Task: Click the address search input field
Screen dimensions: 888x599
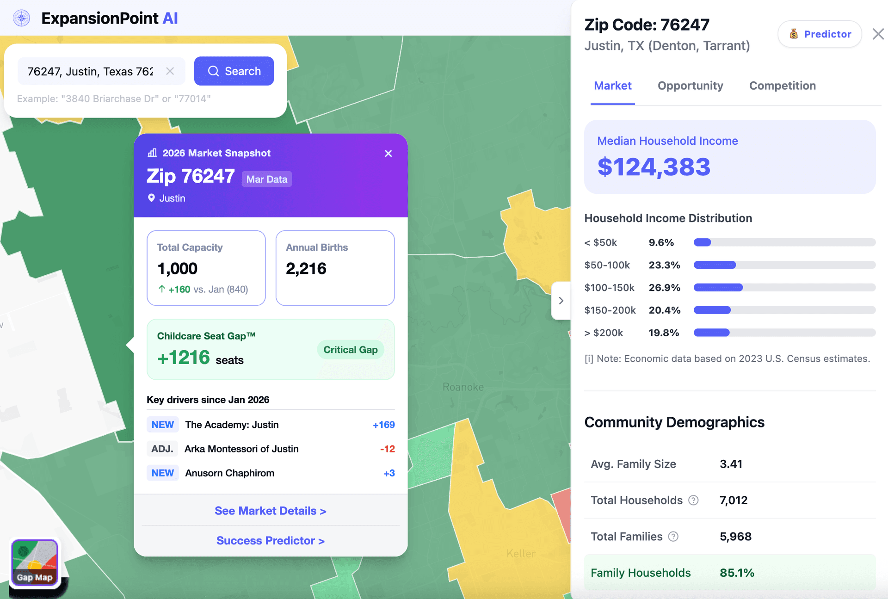Action: coord(90,71)
